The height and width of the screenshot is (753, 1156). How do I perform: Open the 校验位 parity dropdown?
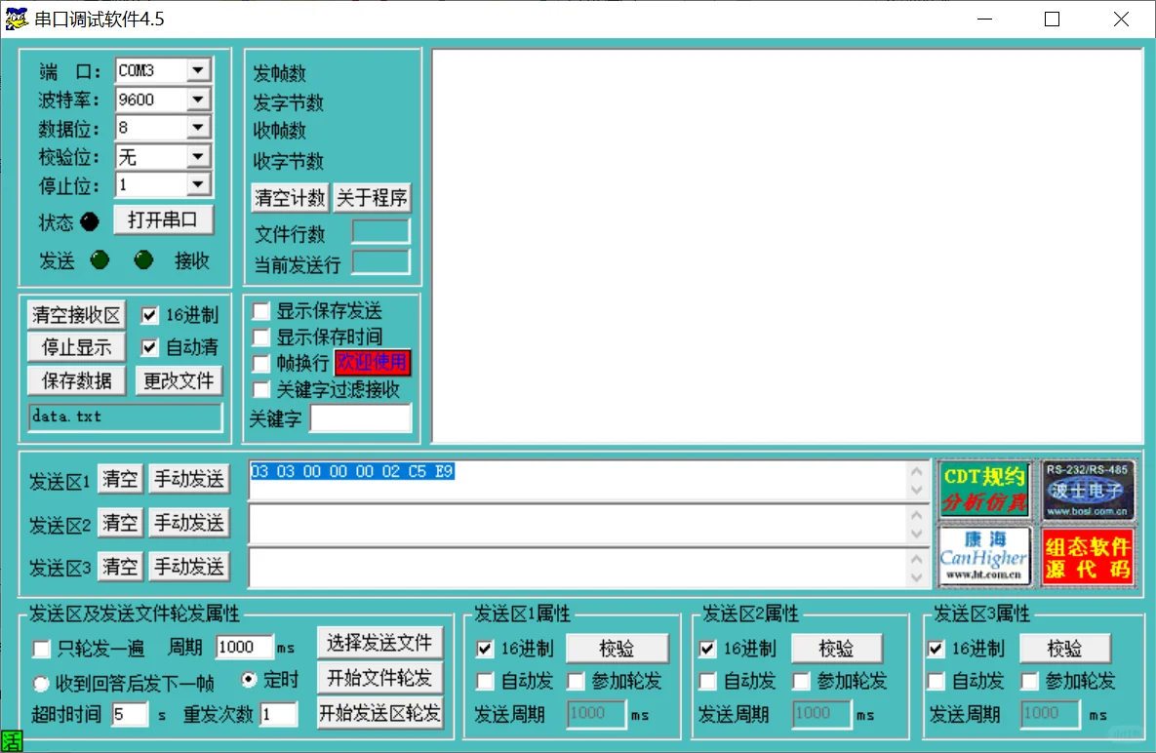[197, 155]
